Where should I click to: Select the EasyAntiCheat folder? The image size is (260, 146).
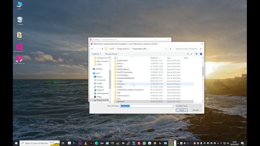(x=122, y=60)
